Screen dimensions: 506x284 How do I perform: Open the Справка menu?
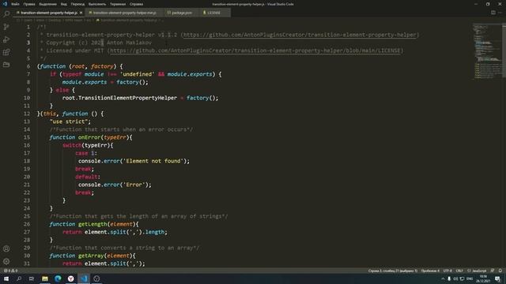[x=137, y=4]
